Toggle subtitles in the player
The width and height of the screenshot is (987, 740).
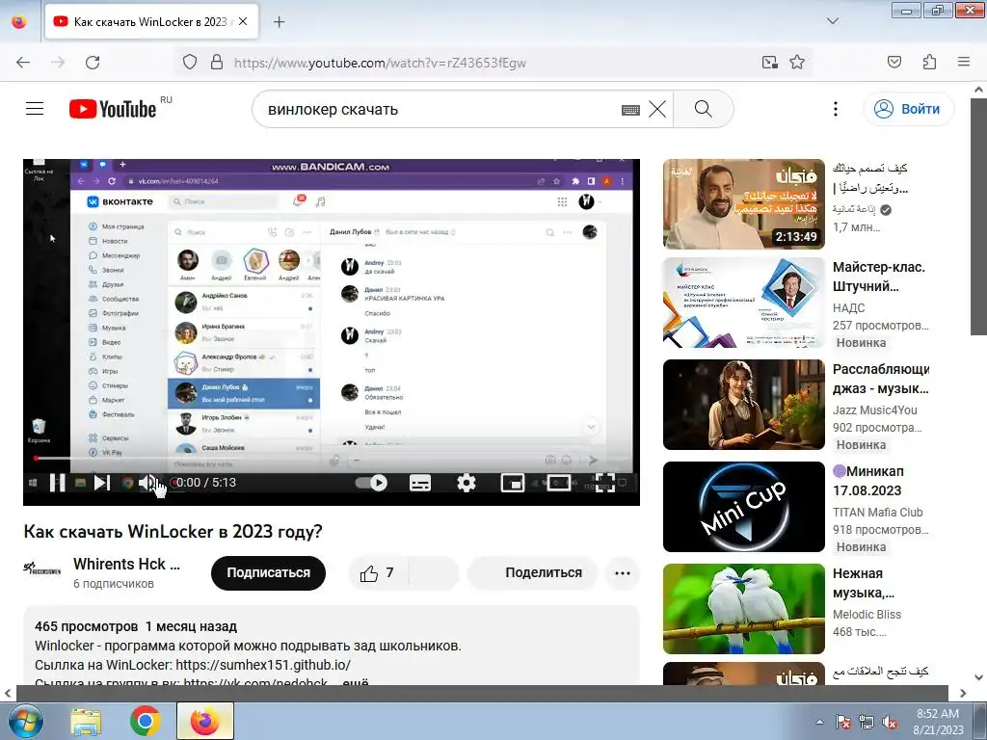[420, 483]
